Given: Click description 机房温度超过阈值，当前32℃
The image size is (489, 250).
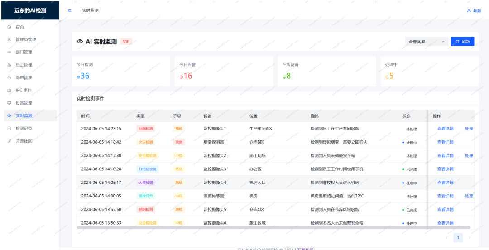Looking at the screenshot, I should (337, 196).
